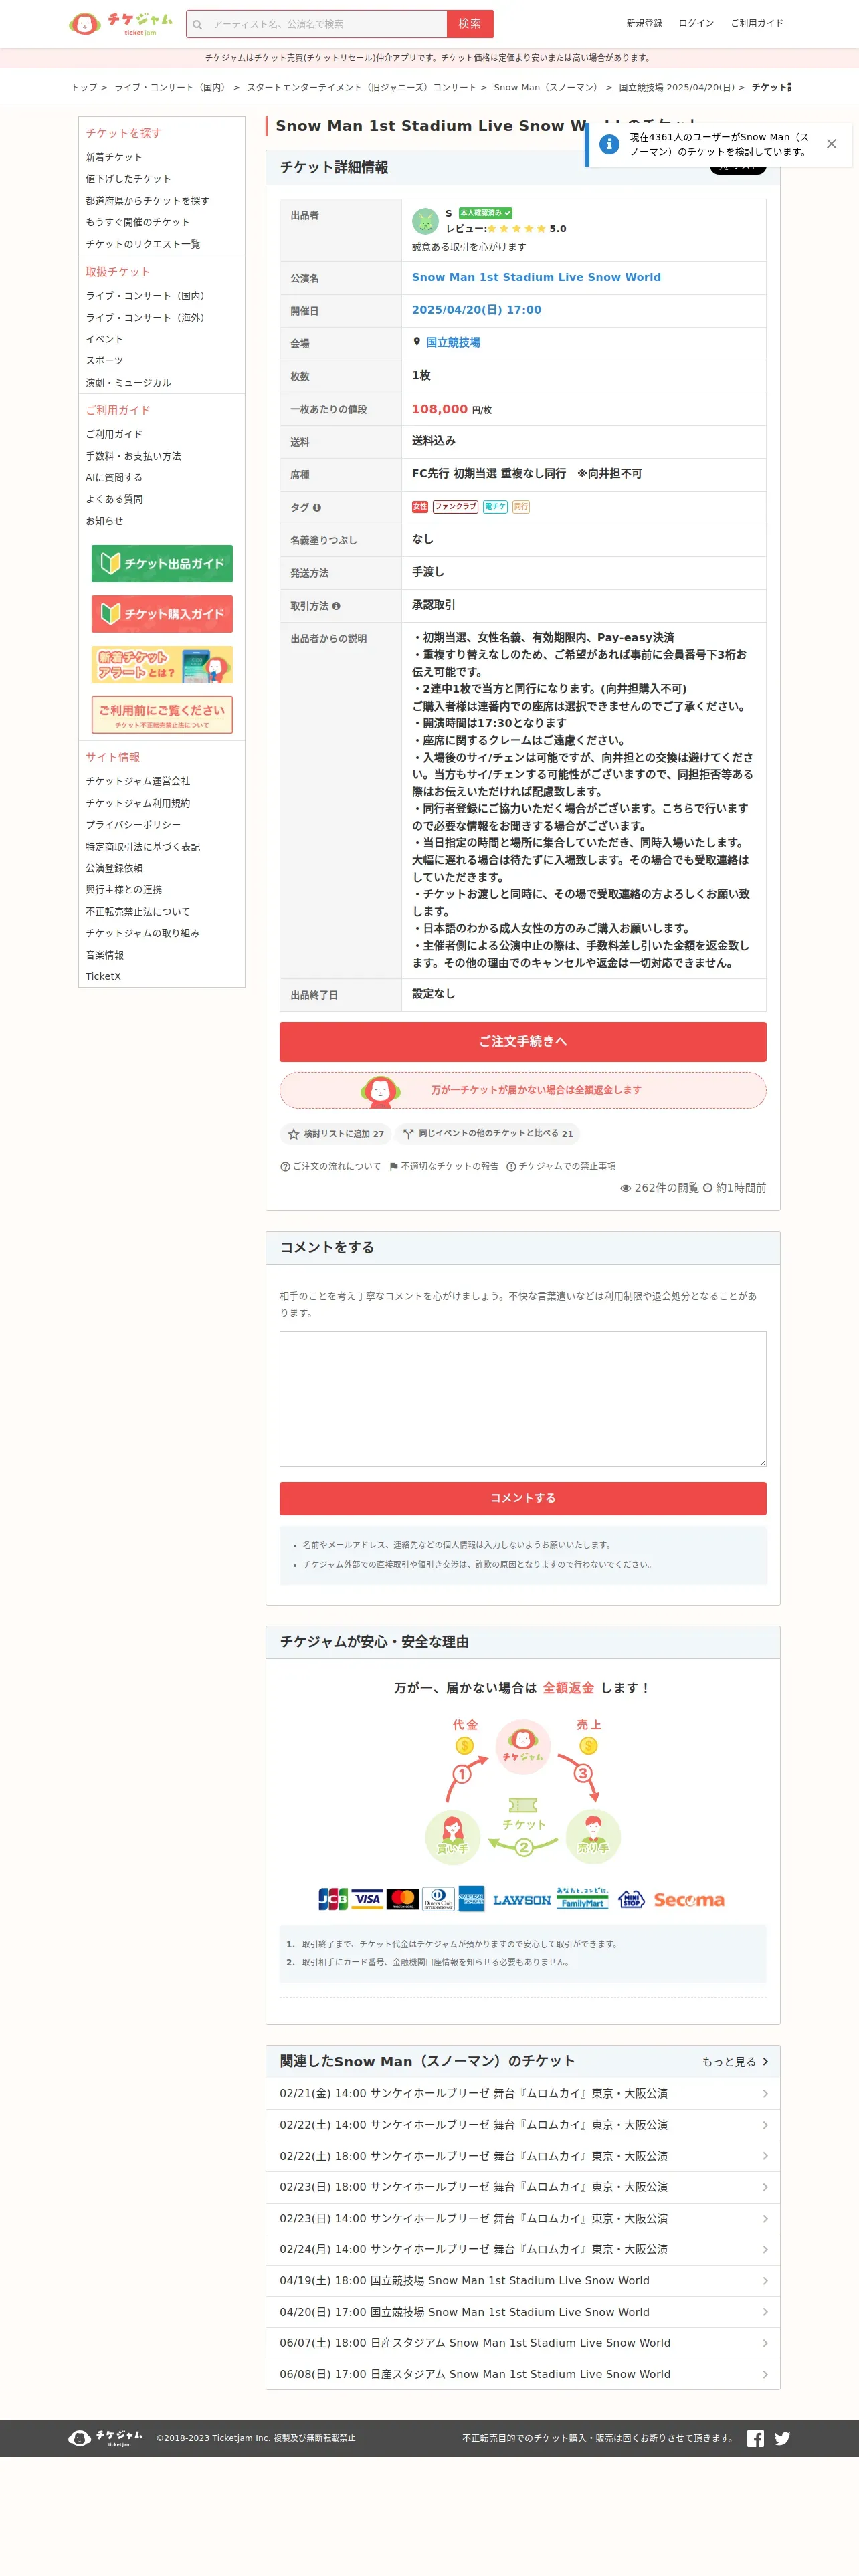Open the チケット出品ガイド banner
The width and height of the screenshot is (859, 2576).
point(162,564)
